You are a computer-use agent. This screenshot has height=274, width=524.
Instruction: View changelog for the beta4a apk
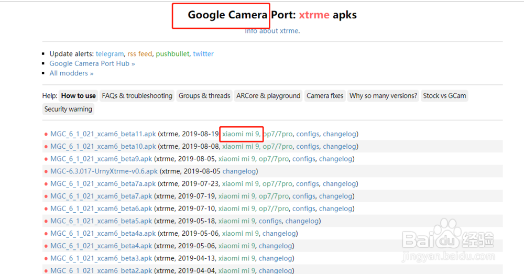pos(279,233)
